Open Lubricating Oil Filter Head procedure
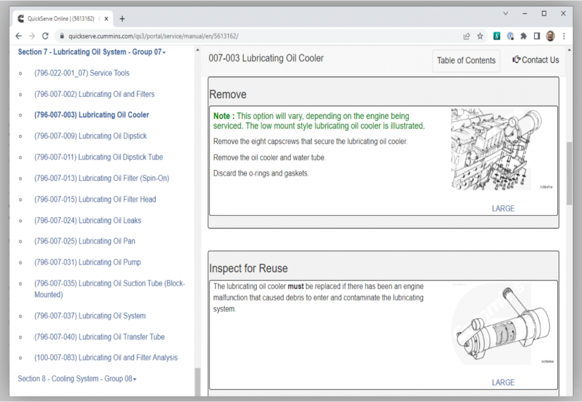Screen dimensions: 582x402 tap(95, 200)
